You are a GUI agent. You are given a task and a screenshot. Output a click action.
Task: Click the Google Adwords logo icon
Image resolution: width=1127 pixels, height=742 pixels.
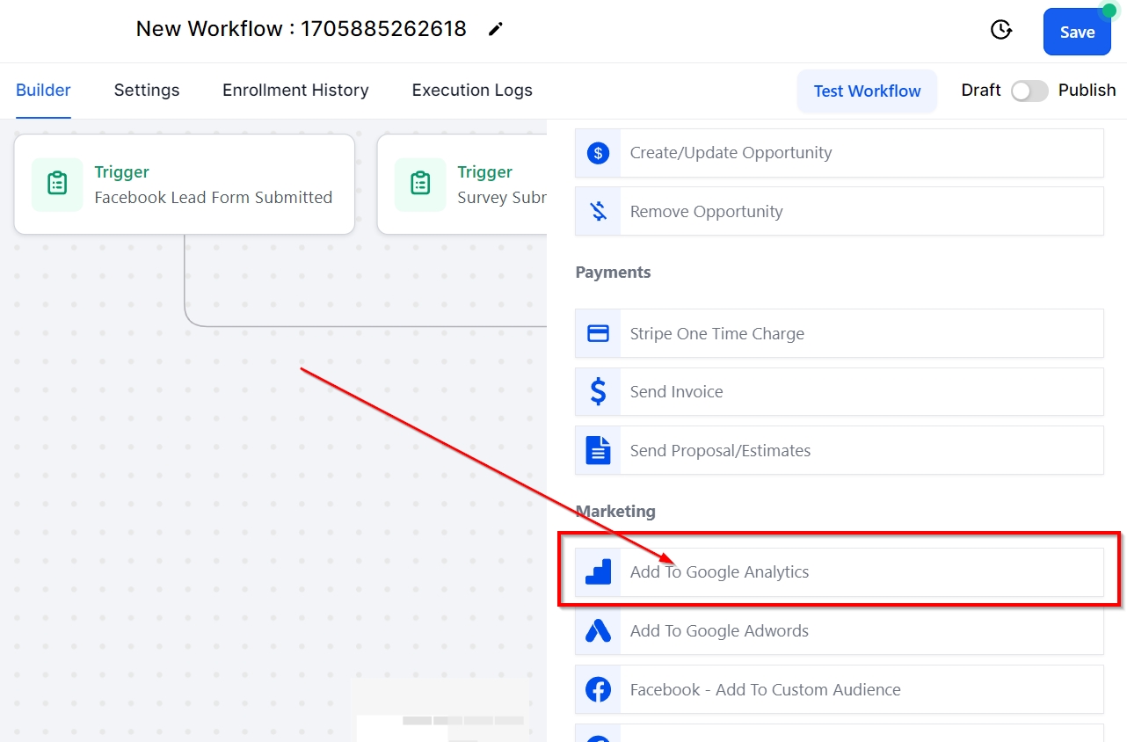598,631
